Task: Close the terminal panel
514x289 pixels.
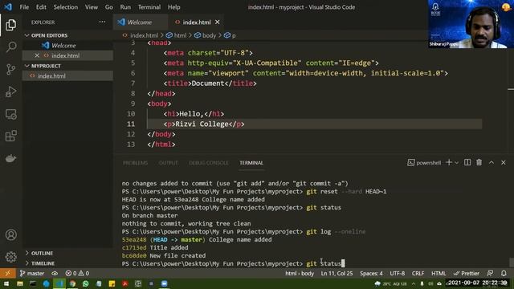Action: pyautogui.click(x=504, y=162)
